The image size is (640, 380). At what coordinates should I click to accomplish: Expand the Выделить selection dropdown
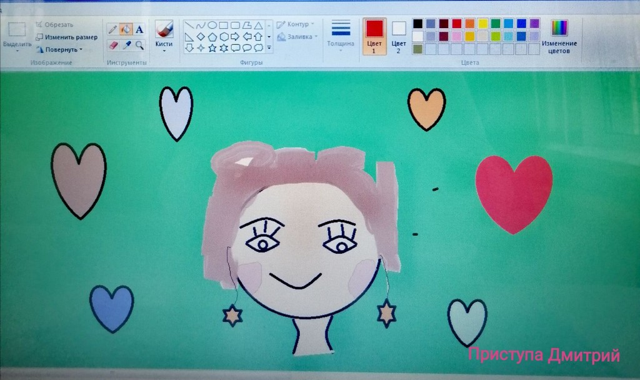tap(17, 45)
